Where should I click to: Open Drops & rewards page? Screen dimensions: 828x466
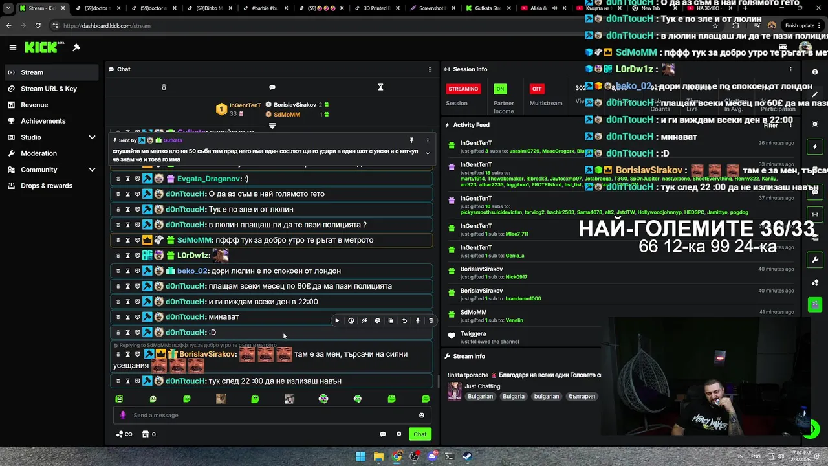tap(52, 186)
